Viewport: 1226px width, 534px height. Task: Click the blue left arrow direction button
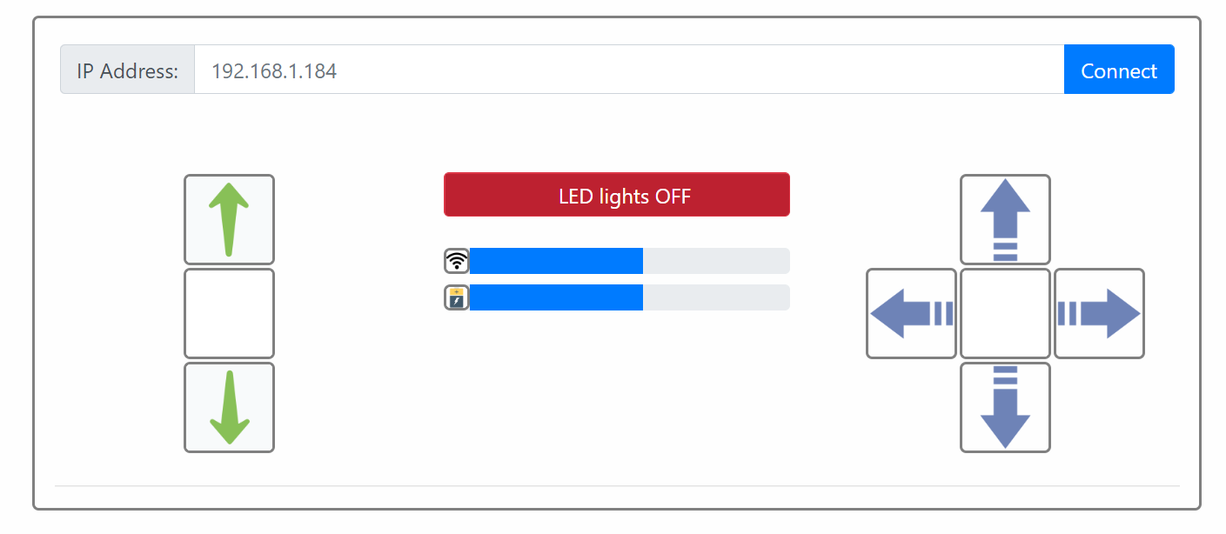[x=911, y=313]
